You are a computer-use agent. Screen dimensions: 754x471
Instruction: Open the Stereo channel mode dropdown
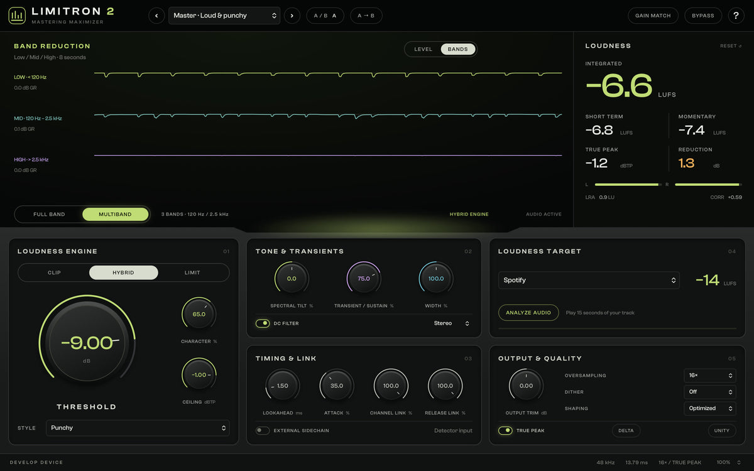(451, 323)
